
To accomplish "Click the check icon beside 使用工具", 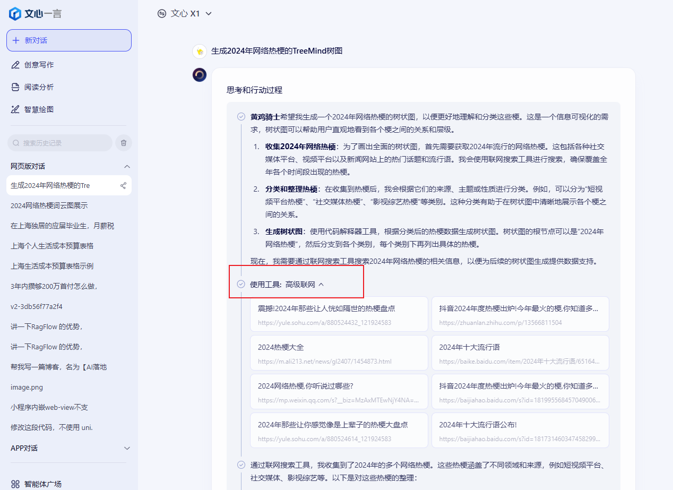I will coord(241,285).
